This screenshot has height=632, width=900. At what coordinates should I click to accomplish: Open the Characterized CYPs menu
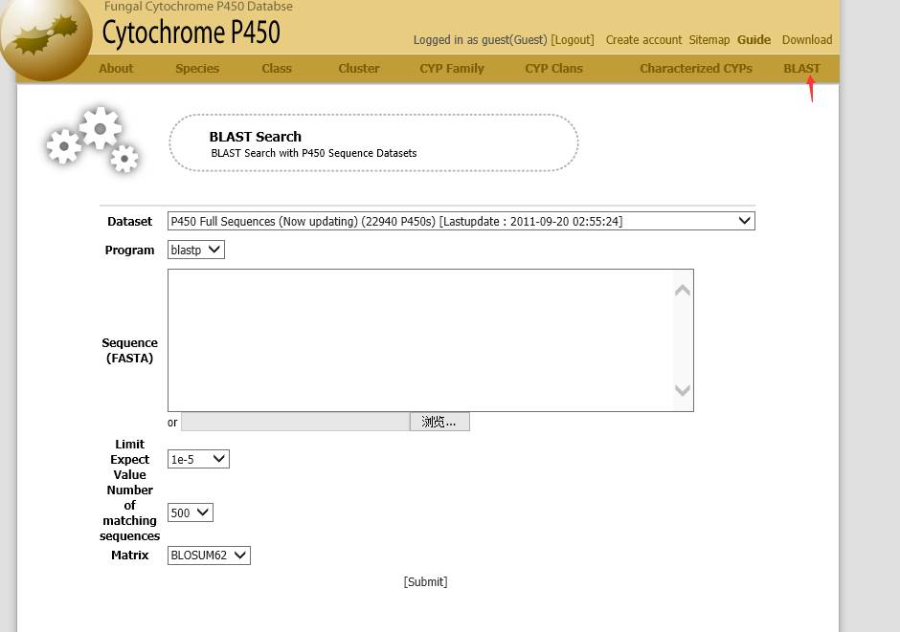point(696,68)
